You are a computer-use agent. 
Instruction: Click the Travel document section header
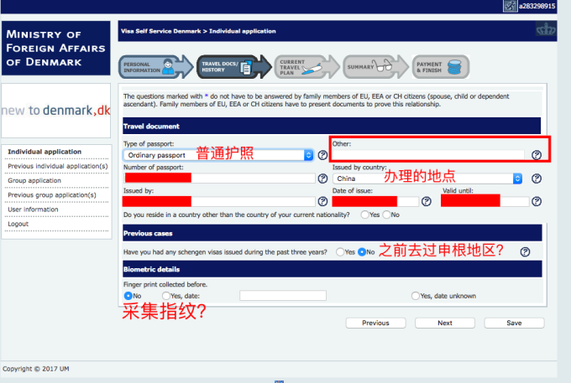coord(332,126)
